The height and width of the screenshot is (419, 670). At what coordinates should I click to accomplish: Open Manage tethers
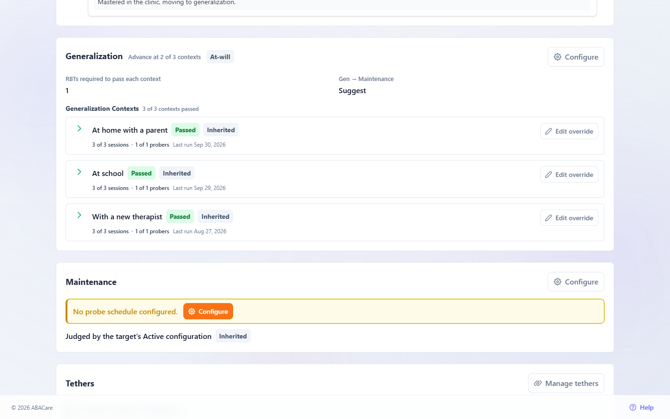[566, 383]
